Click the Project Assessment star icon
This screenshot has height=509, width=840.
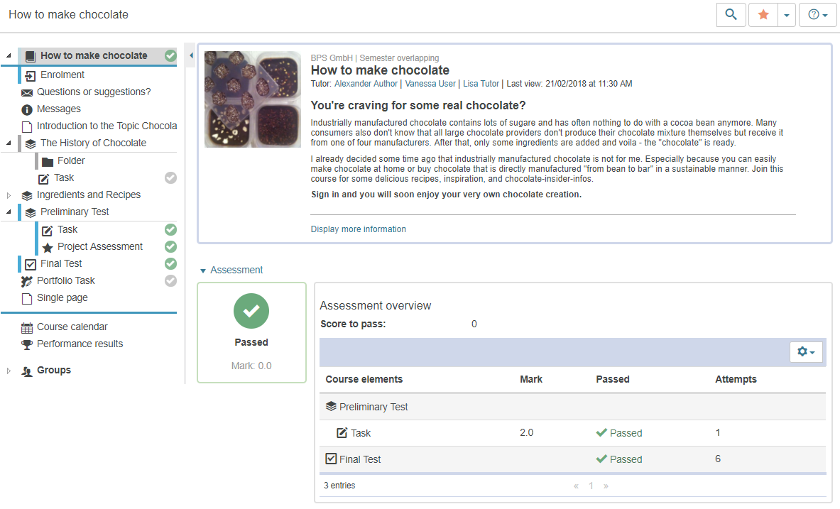pyautogui.click(x=47, y=247)
